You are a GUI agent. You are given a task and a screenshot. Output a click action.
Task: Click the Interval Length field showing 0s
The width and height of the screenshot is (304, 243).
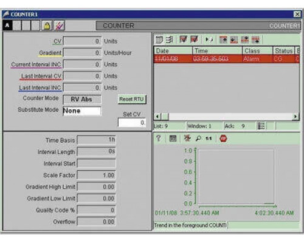click(97, 151)
